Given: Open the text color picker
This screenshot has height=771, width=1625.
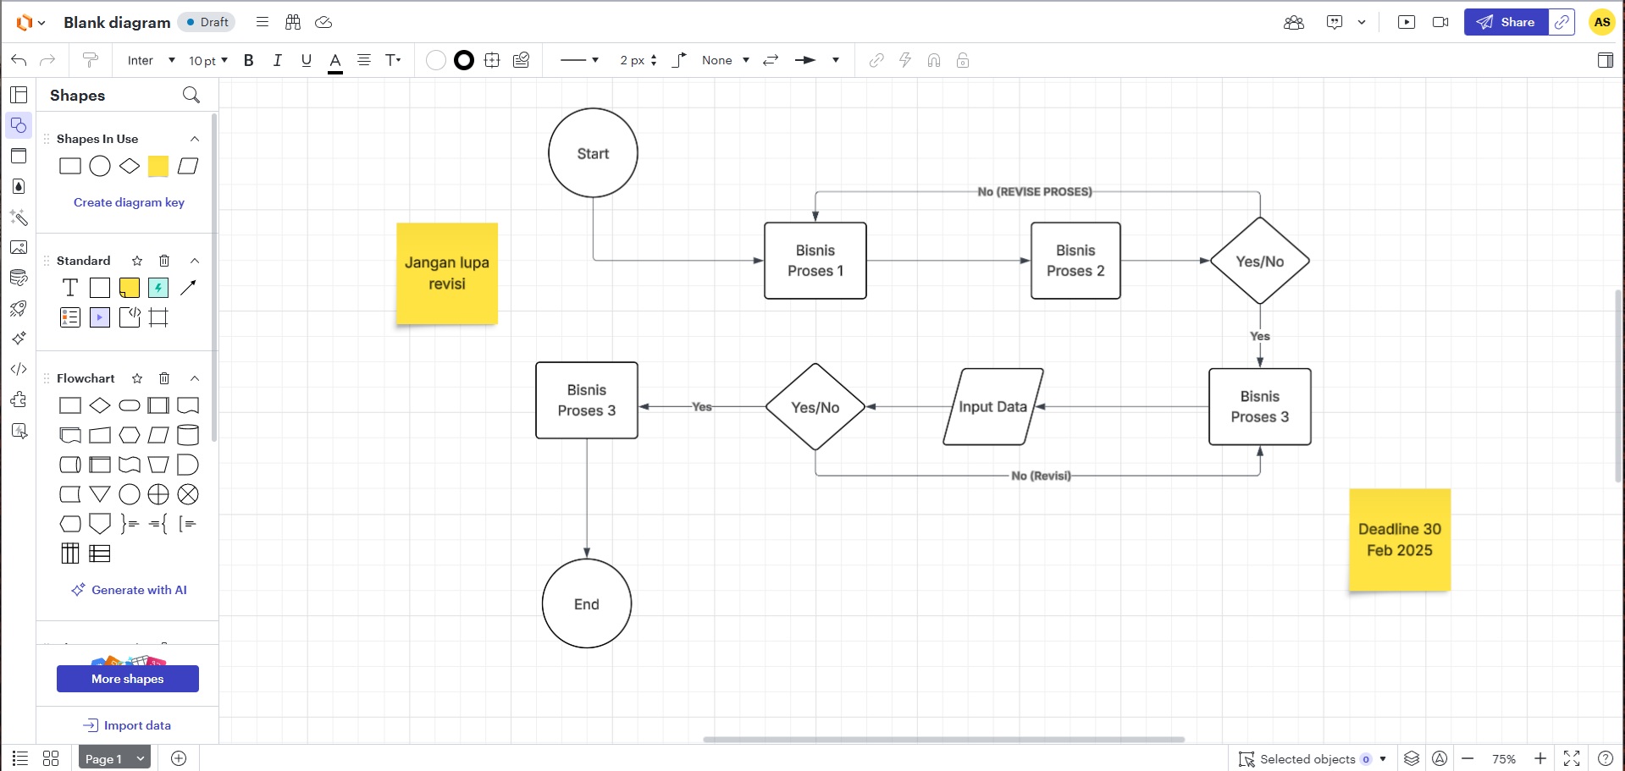Looking at the screenshot, I should pos(335,61).
